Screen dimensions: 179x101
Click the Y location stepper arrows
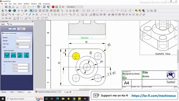[x=29, y=68]
